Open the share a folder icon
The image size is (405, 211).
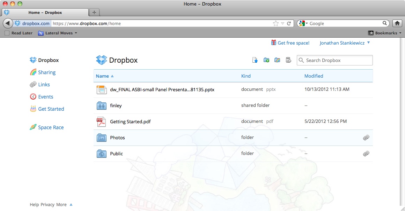pos(277,60)
